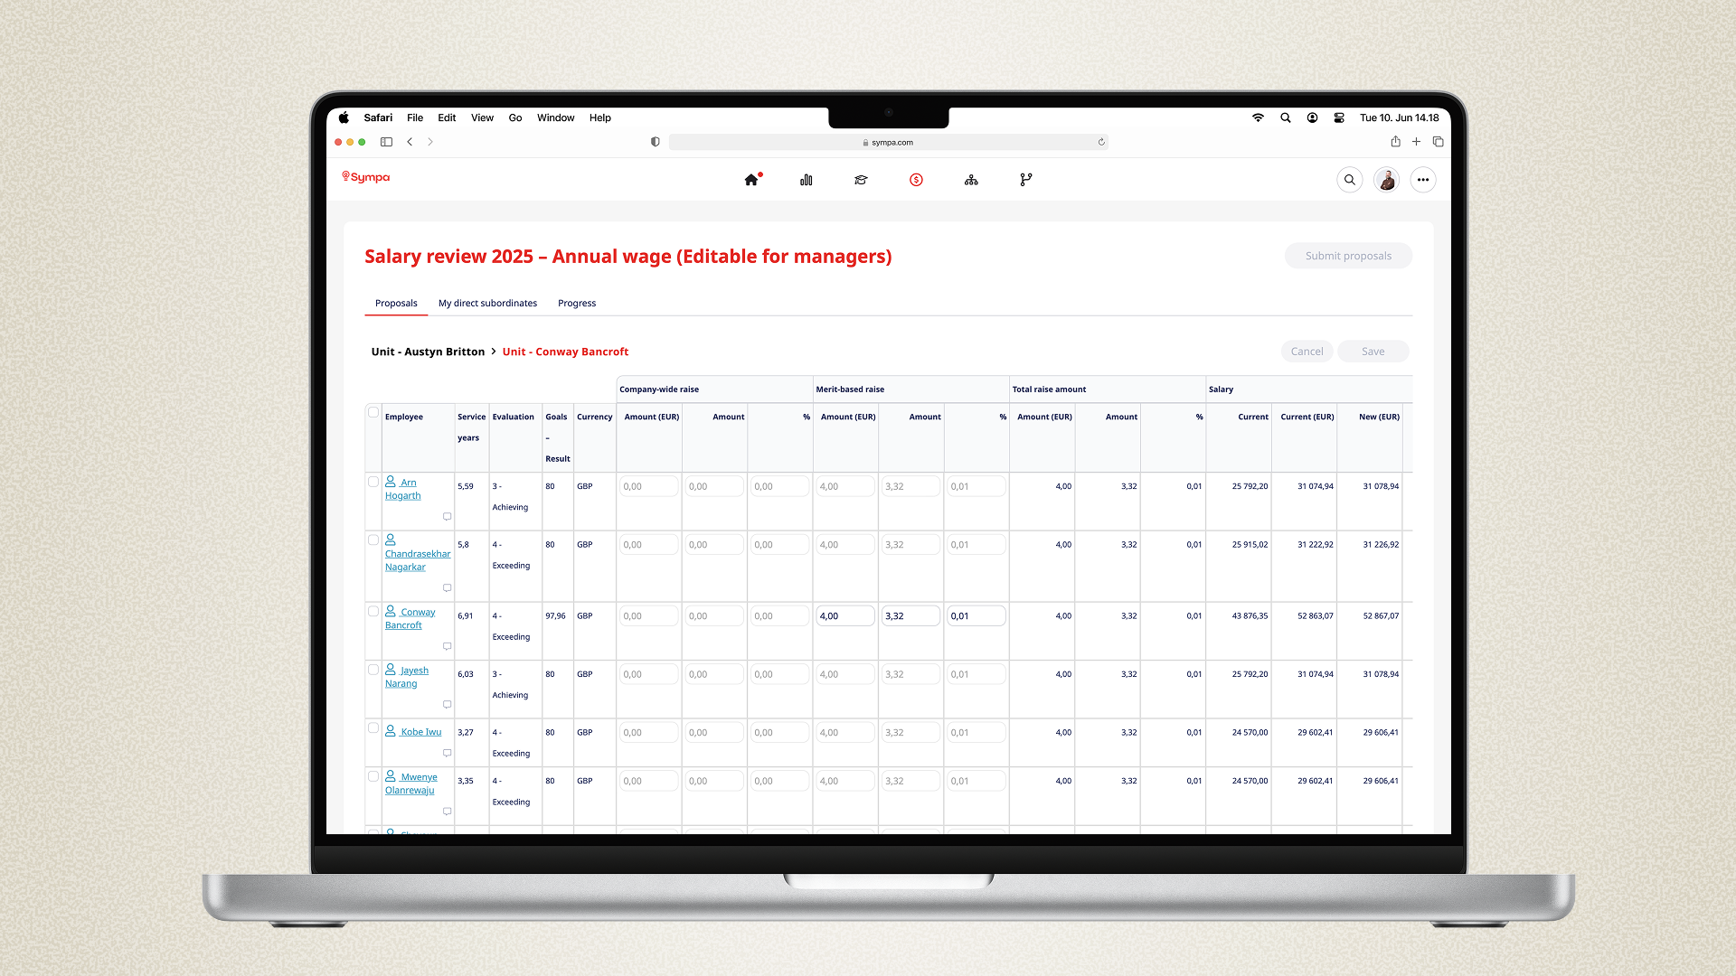Select the Conway Bancroft row checkbox
Screen dimensions: 1736x976
point(373,611)
